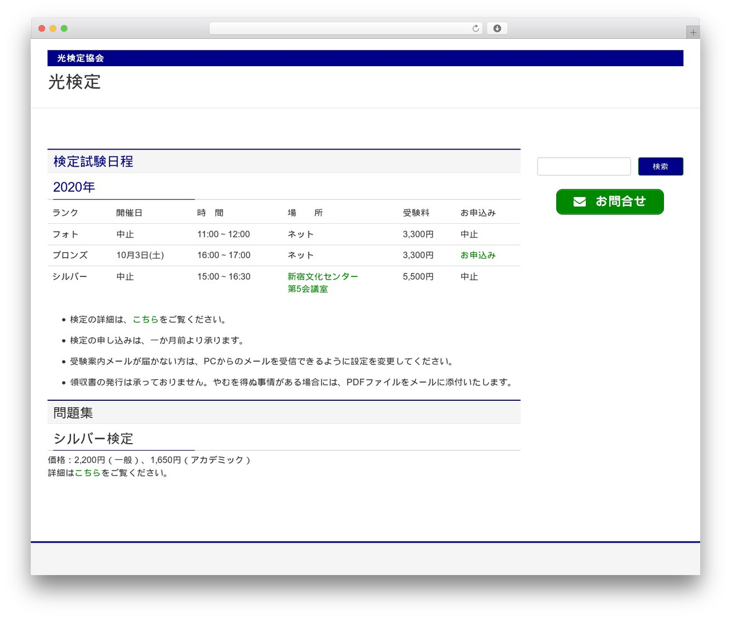Select the 問題集 section heading
731x619 pixels.
(x=73, y=413)
